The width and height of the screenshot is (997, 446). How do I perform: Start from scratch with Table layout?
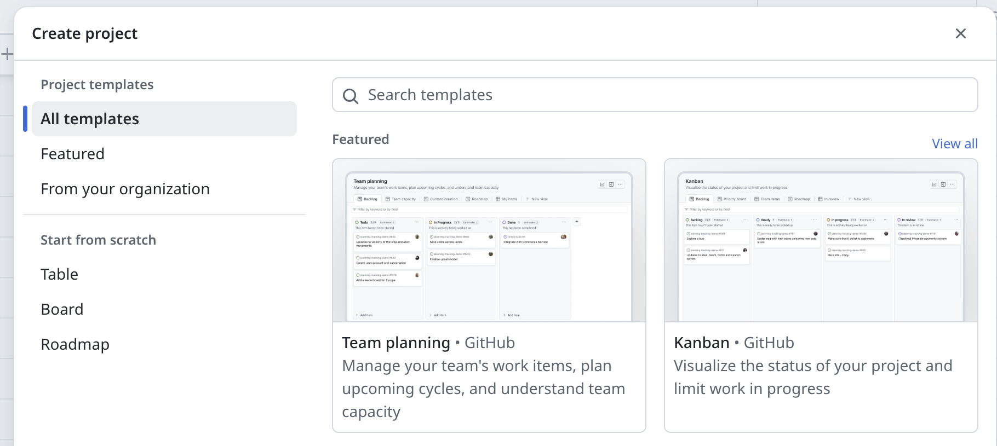[59, 274]
